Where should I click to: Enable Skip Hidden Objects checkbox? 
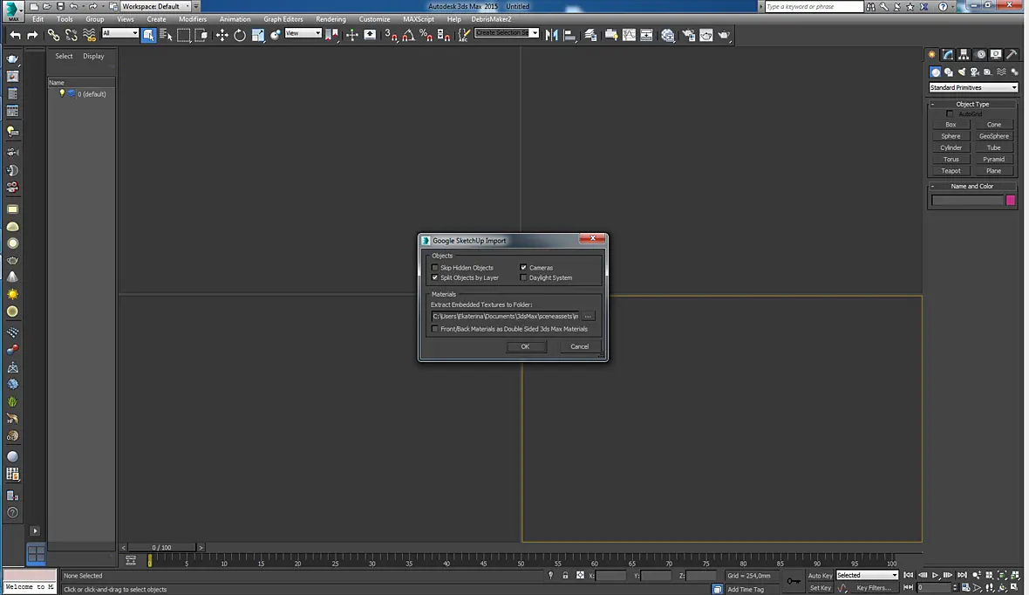tap(434, 268)
